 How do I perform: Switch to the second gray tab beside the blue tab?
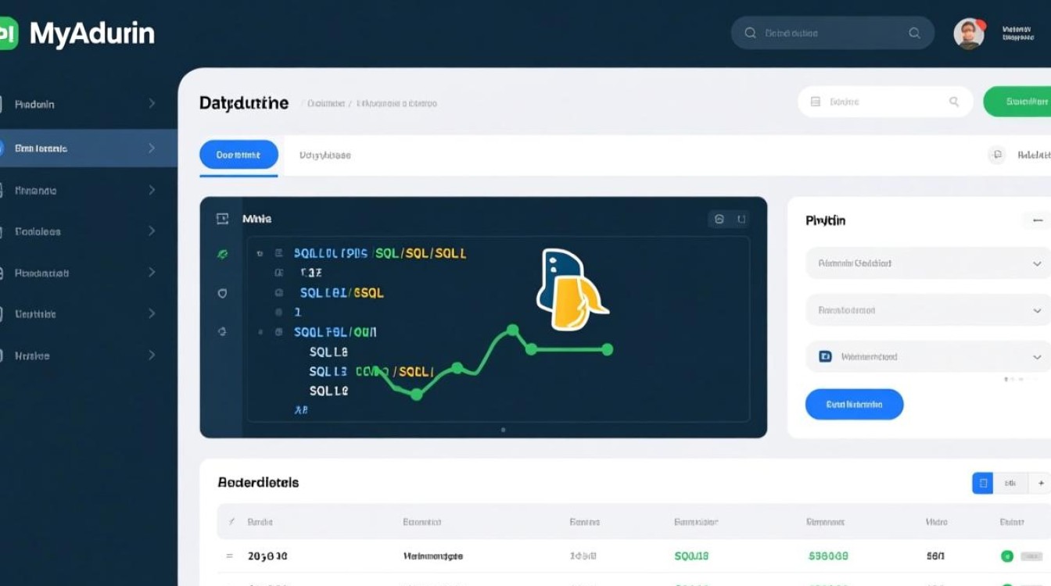tap(325, 155)
